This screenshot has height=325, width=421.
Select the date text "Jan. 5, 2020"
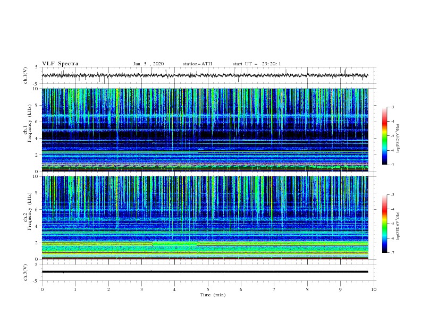148,64
